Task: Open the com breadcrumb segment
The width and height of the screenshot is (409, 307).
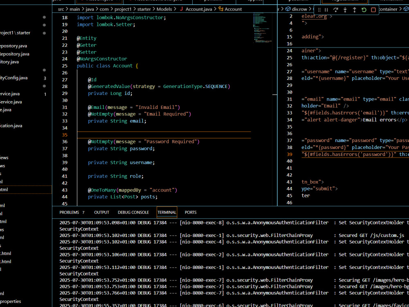Action: pos(104,9)
